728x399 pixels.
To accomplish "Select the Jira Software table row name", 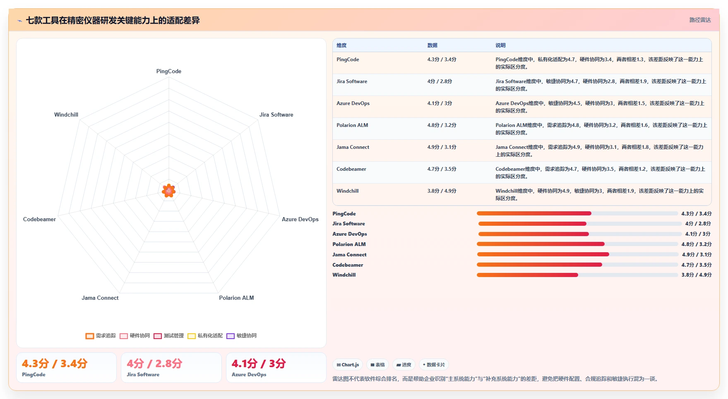I will (x=352, y=81).
